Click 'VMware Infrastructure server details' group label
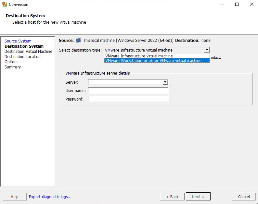The image size is (258, 204). (x=97, y=73)
